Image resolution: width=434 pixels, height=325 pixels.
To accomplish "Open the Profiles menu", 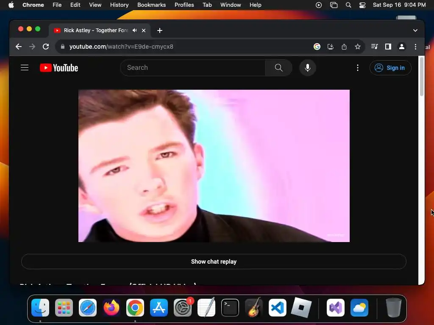I will pyautogui.click(x=184, y=5).
